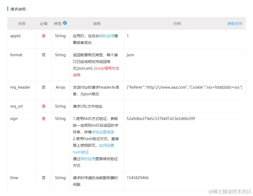Select the req_url parameter name
Viewport: 253px width, 196px height.
coord(16,106)
